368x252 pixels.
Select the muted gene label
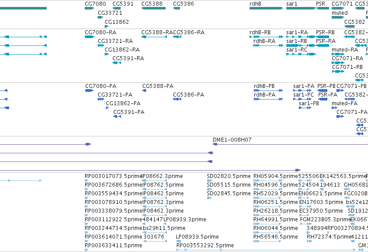tap(339, 13)
